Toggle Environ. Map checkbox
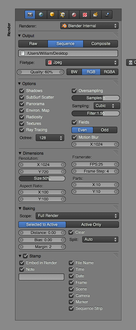Viewport: 136px width, 330px height. point(22,110)
